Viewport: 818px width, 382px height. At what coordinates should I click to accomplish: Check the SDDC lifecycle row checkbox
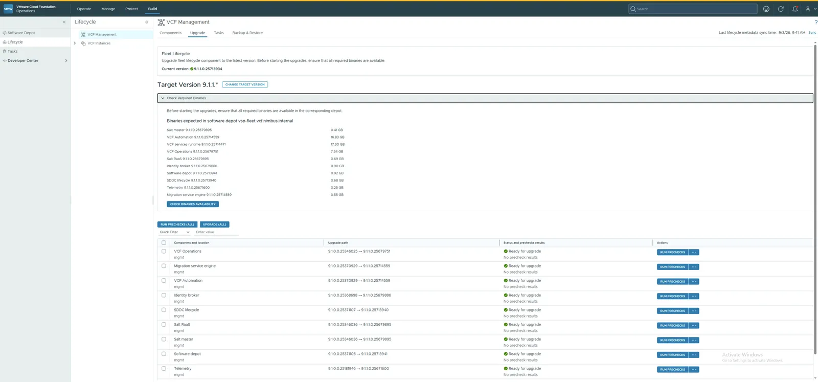(x=164, y=310)
